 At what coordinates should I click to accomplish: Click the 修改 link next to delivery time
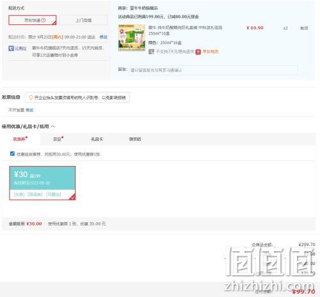pos(104,37)
